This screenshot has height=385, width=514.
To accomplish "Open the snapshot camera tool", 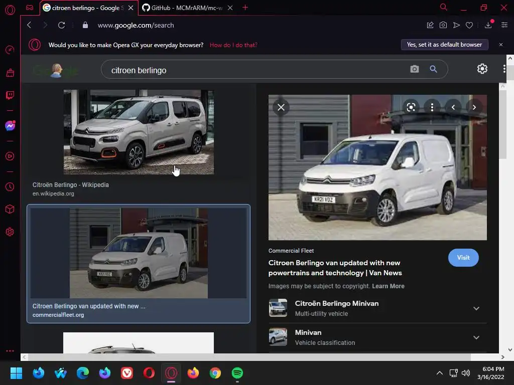I will [443, 25].
